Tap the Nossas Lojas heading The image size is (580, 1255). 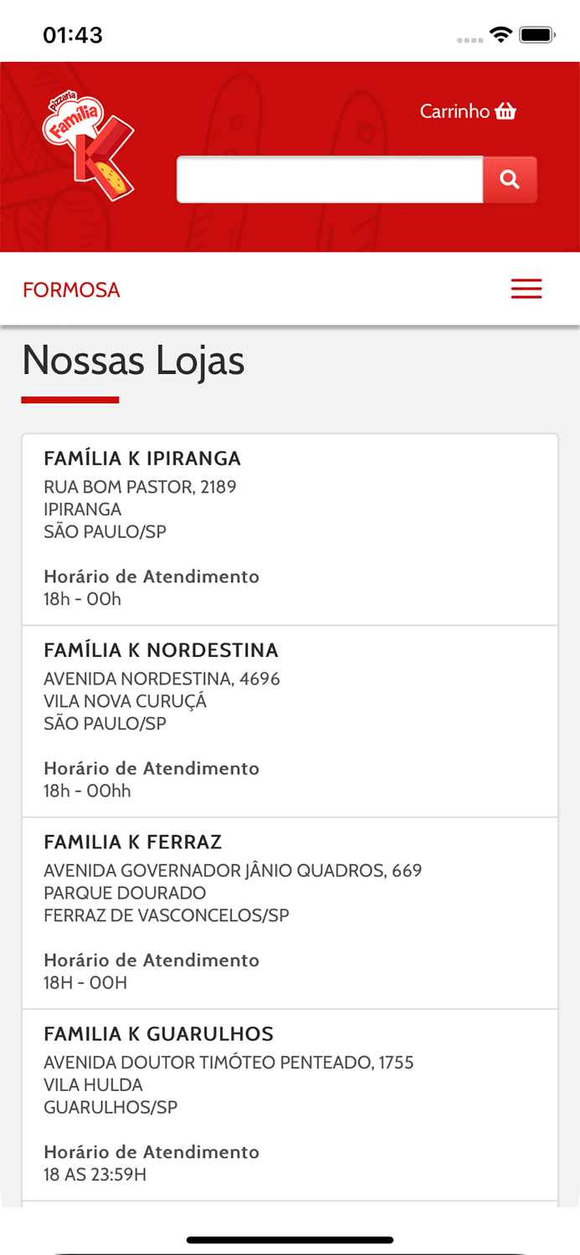coord(133,360)
